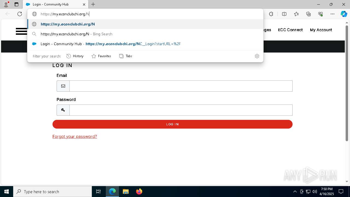Focus the Email input field
This screenshot has height=197, width=350.
click(x=181, y=86)
